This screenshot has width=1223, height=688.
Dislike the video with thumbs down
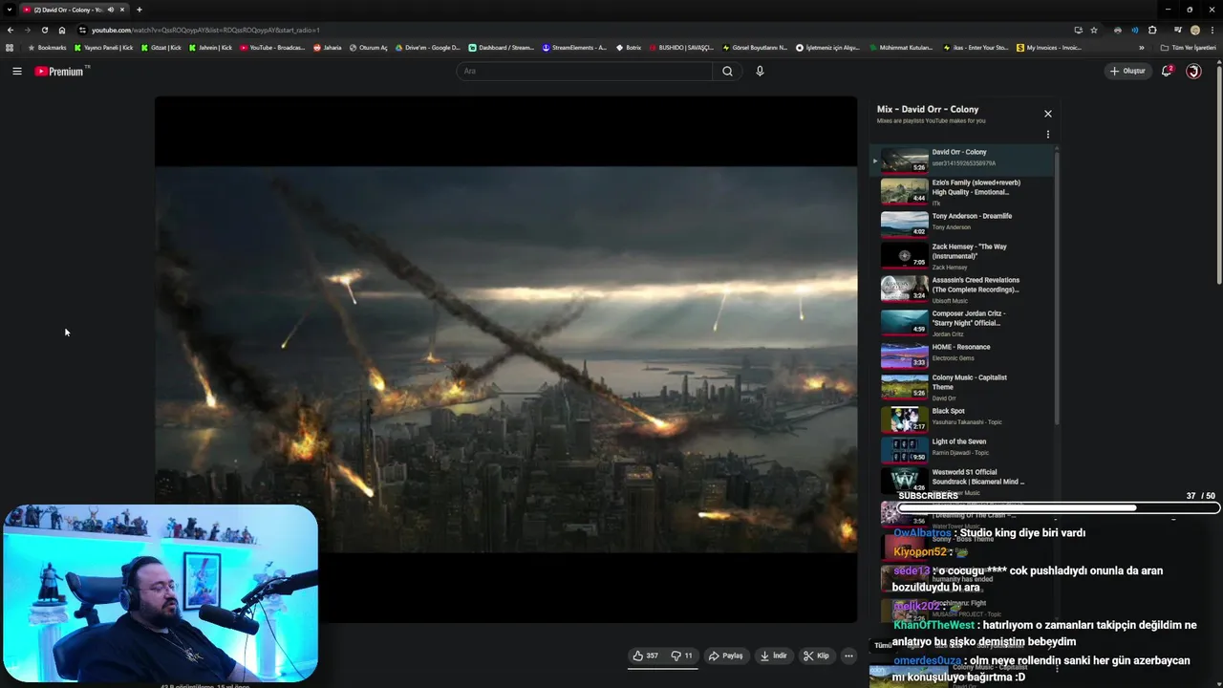pyautogui.click(x=681, y=656)
